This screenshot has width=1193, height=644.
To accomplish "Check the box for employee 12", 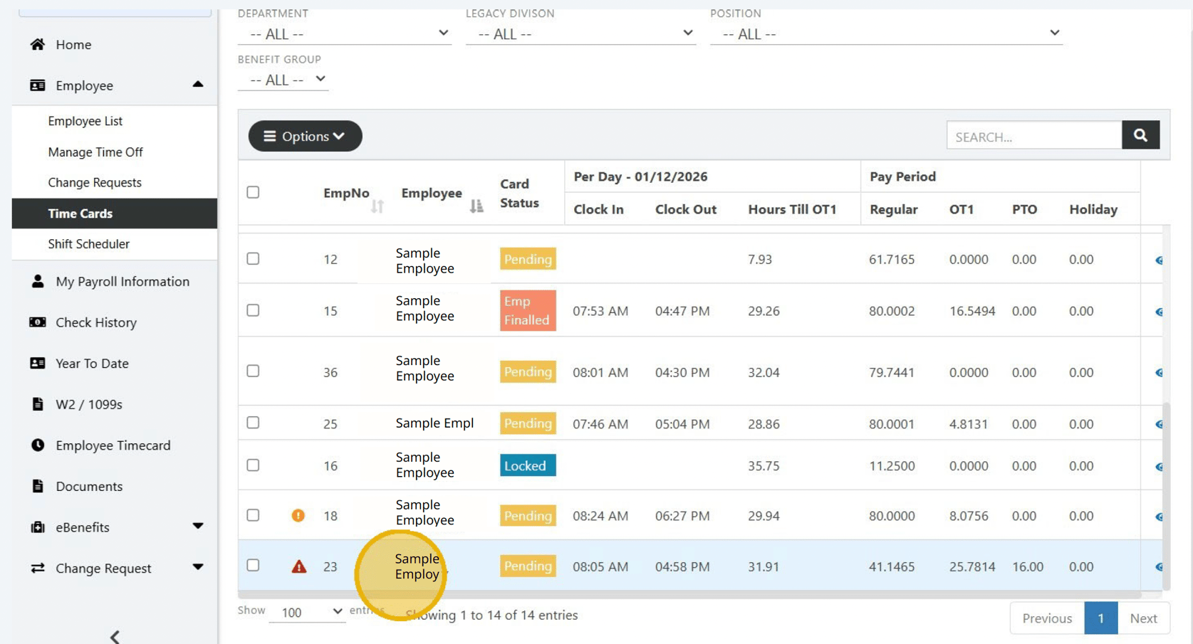I will point(253,258).
